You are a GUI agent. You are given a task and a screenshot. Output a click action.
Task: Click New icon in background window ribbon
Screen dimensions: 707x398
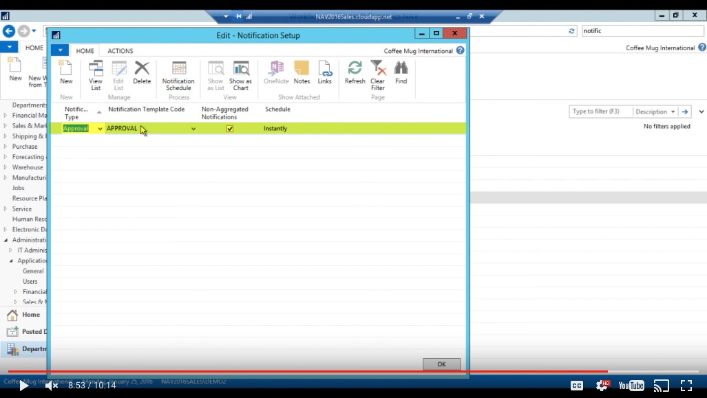click(15, 69)
